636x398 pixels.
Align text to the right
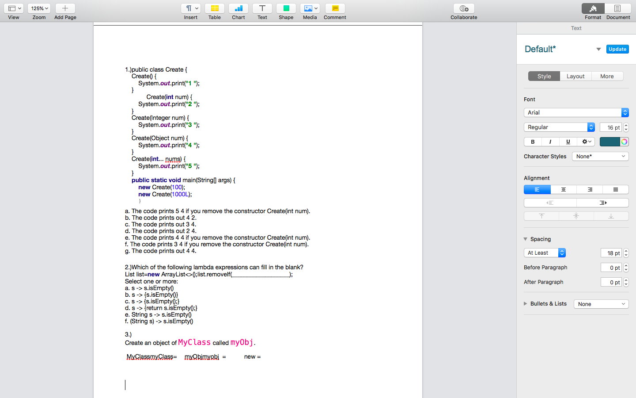coord(590,190)
